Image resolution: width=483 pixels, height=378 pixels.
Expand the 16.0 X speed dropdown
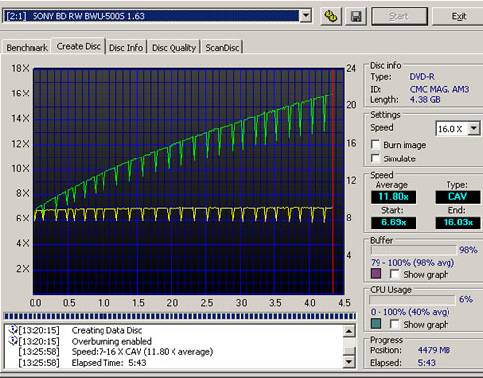pyautogui.click(x=474, y=128)
